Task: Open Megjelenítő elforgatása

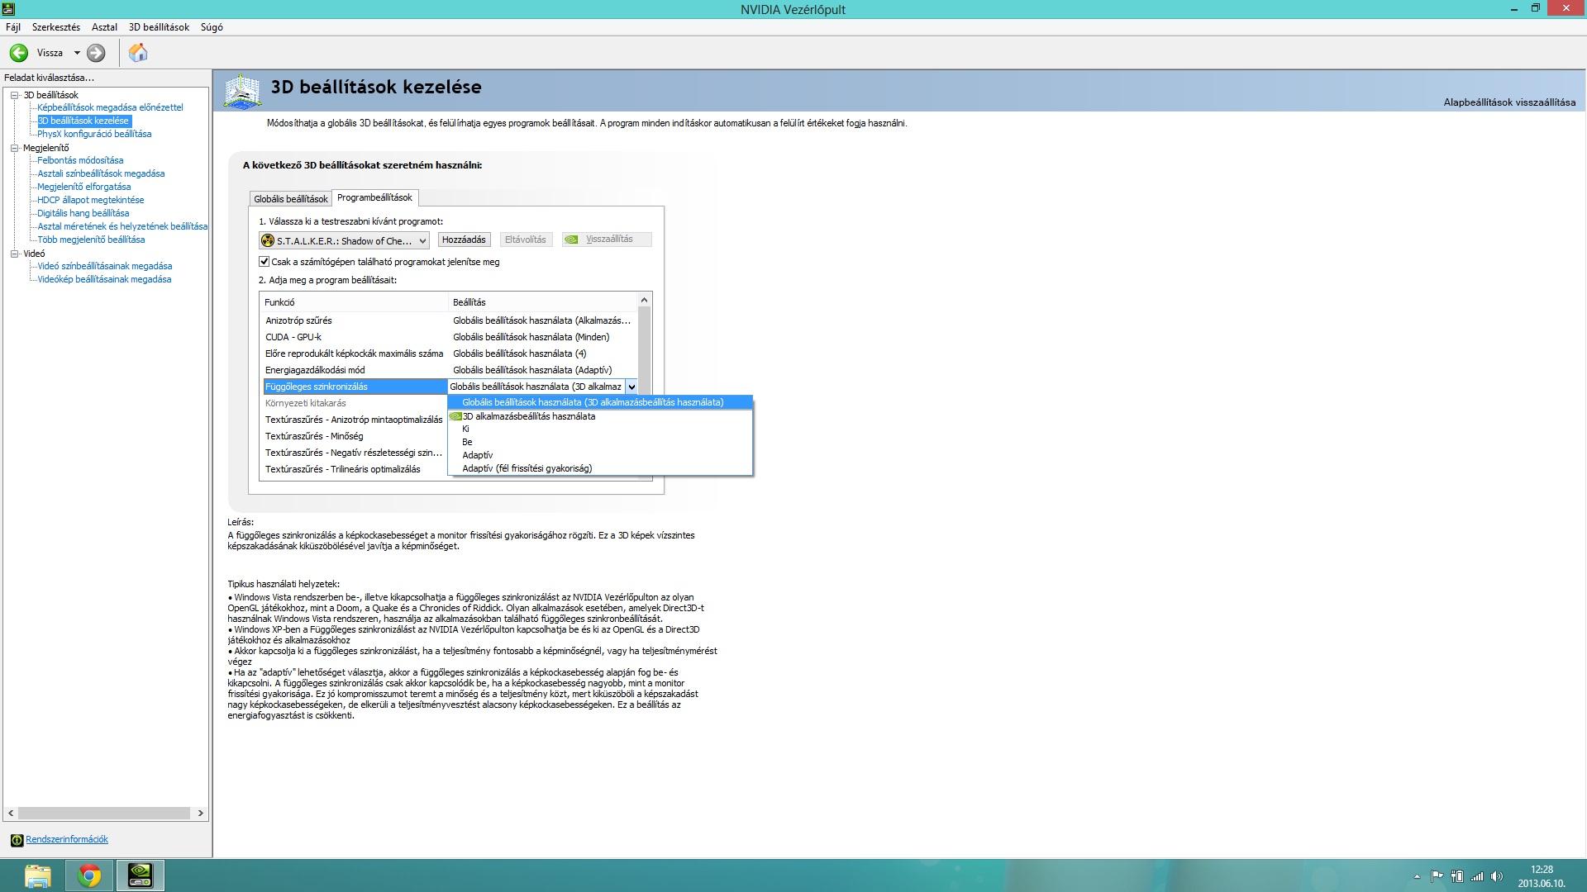Action: [83, 187]
